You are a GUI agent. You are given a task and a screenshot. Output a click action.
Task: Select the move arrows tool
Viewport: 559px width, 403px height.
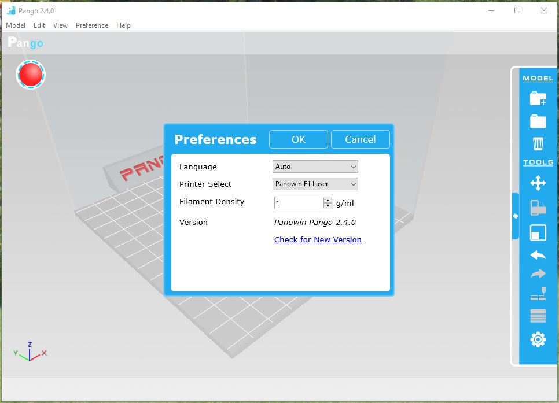(538, 183)
